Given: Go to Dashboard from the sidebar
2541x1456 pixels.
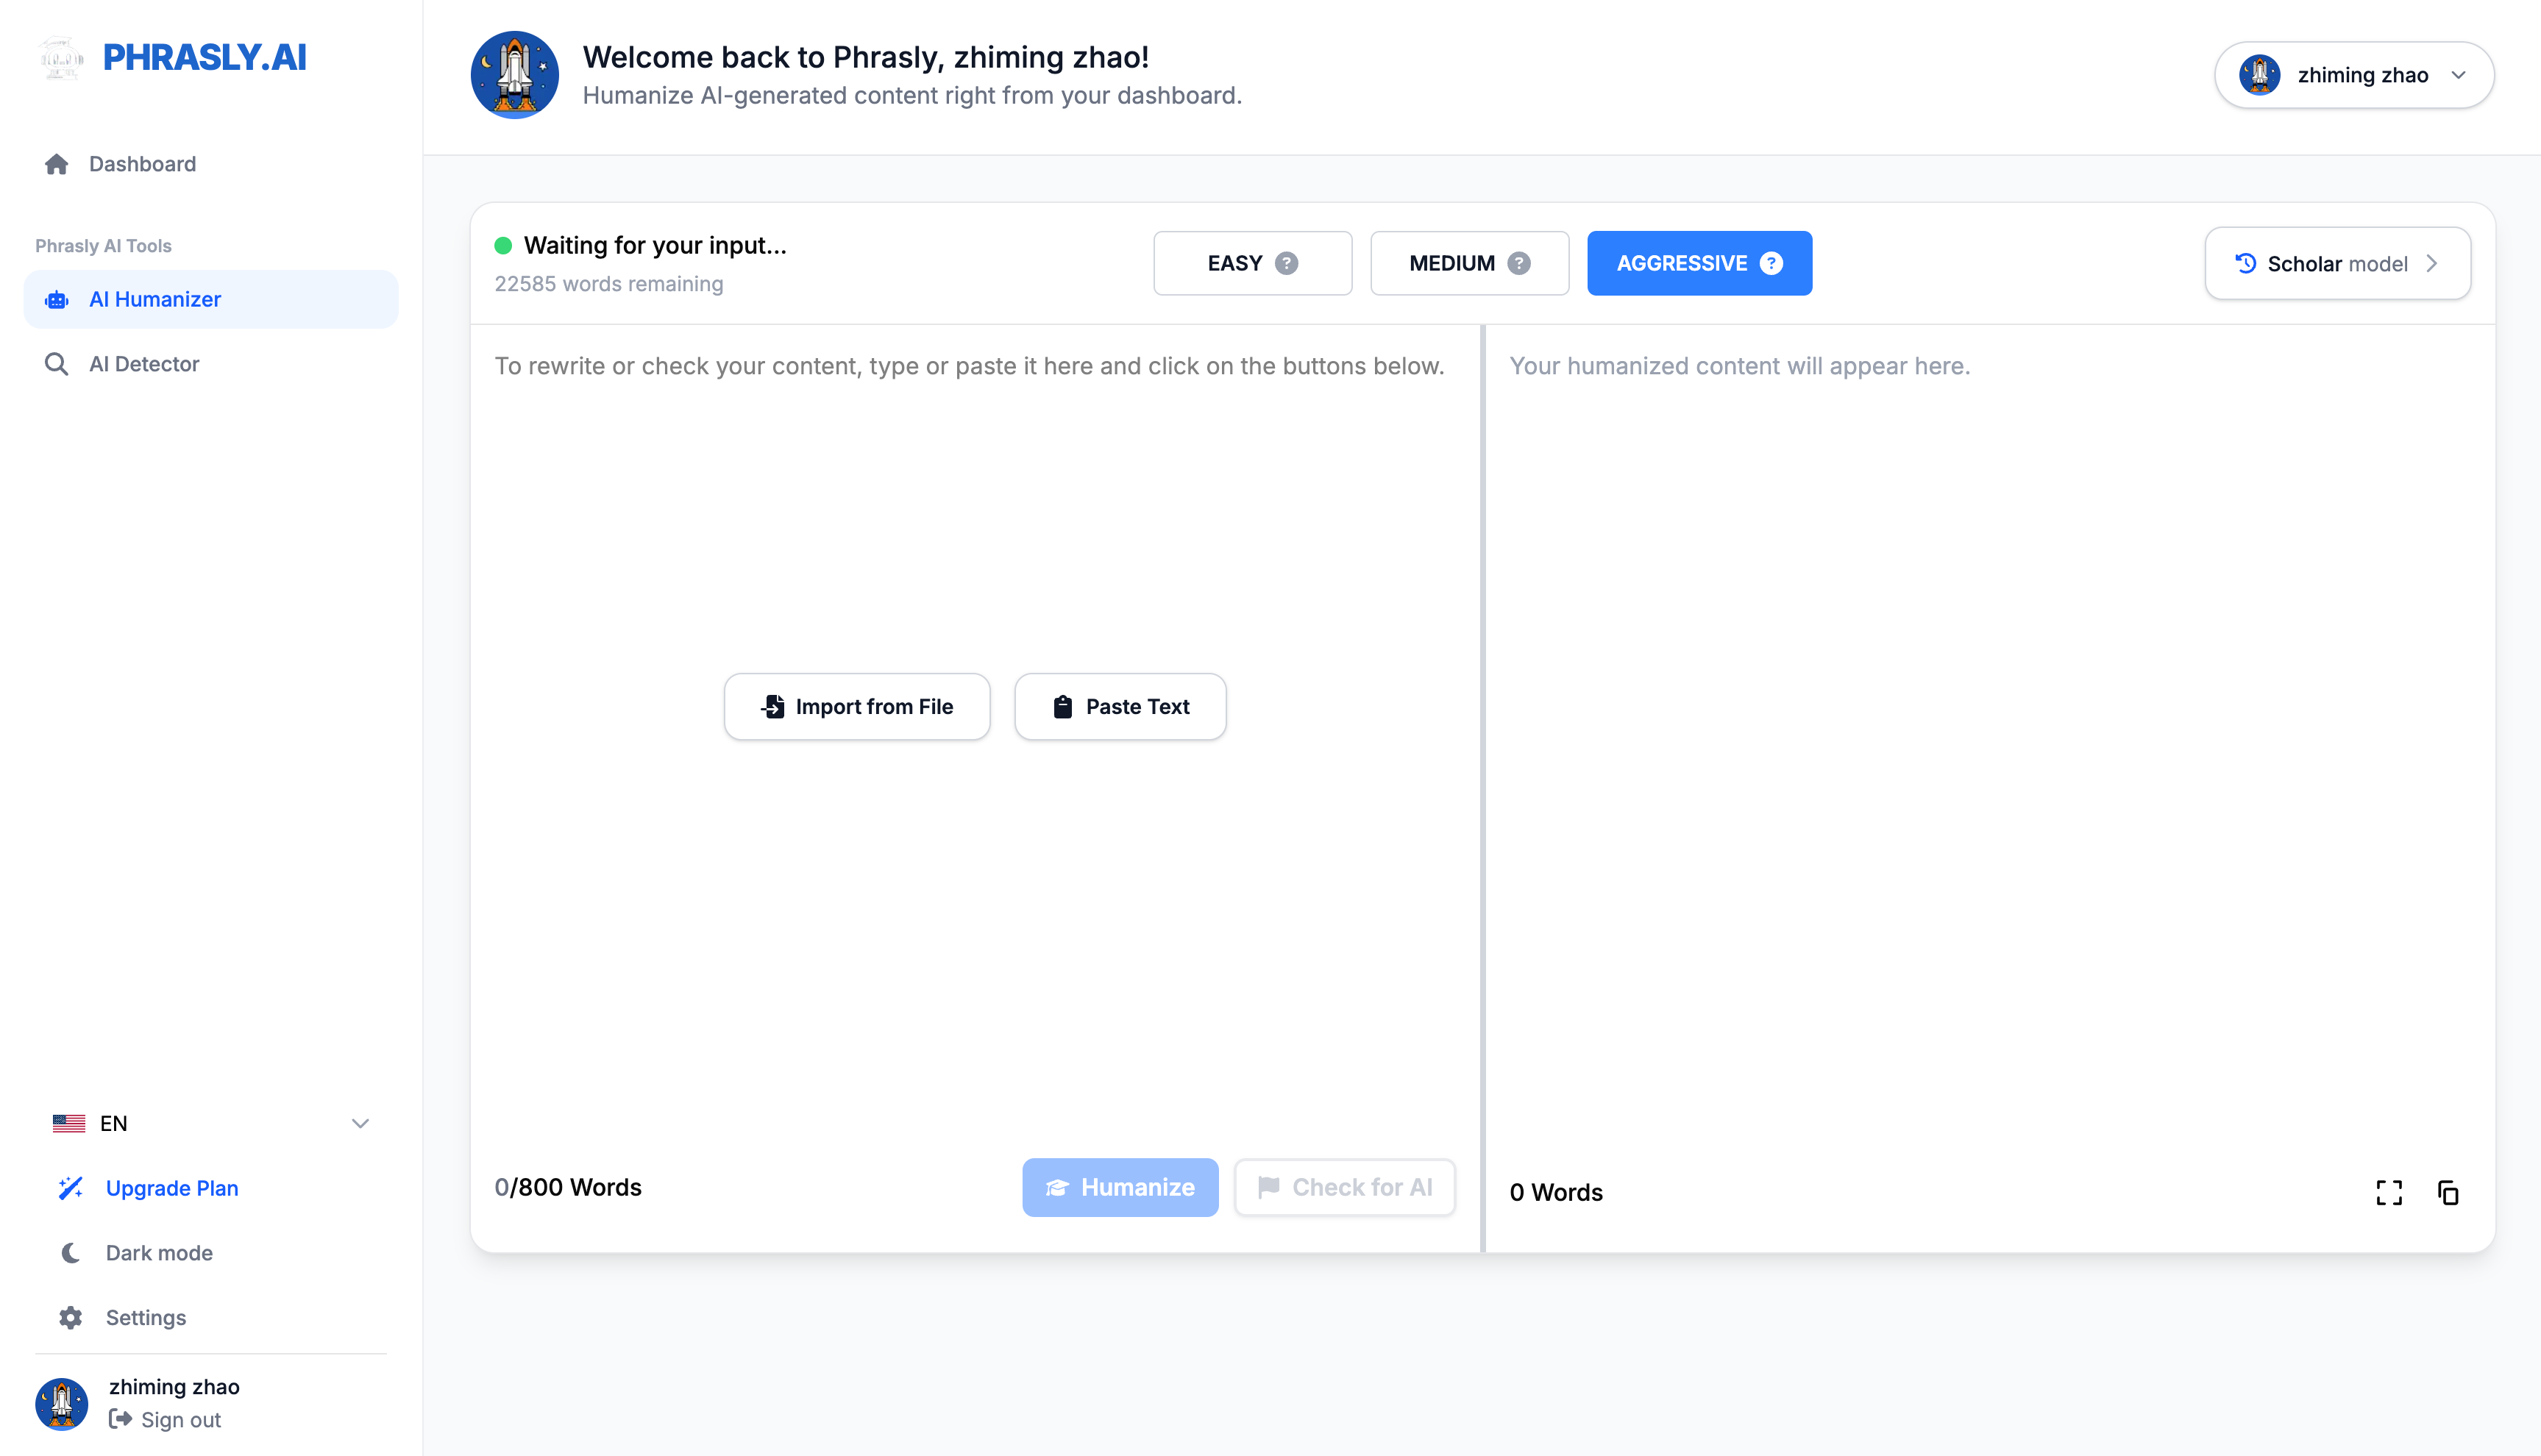Looking at the screenshot, I should tap(142, 163).
